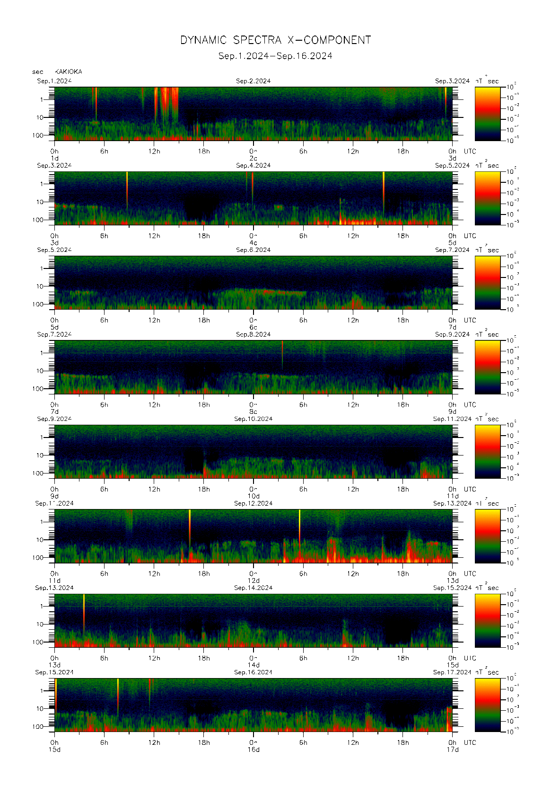Select the fourth spectrogram panel from top
Viewport: 551px width, 795px height.
pos(253,367)
